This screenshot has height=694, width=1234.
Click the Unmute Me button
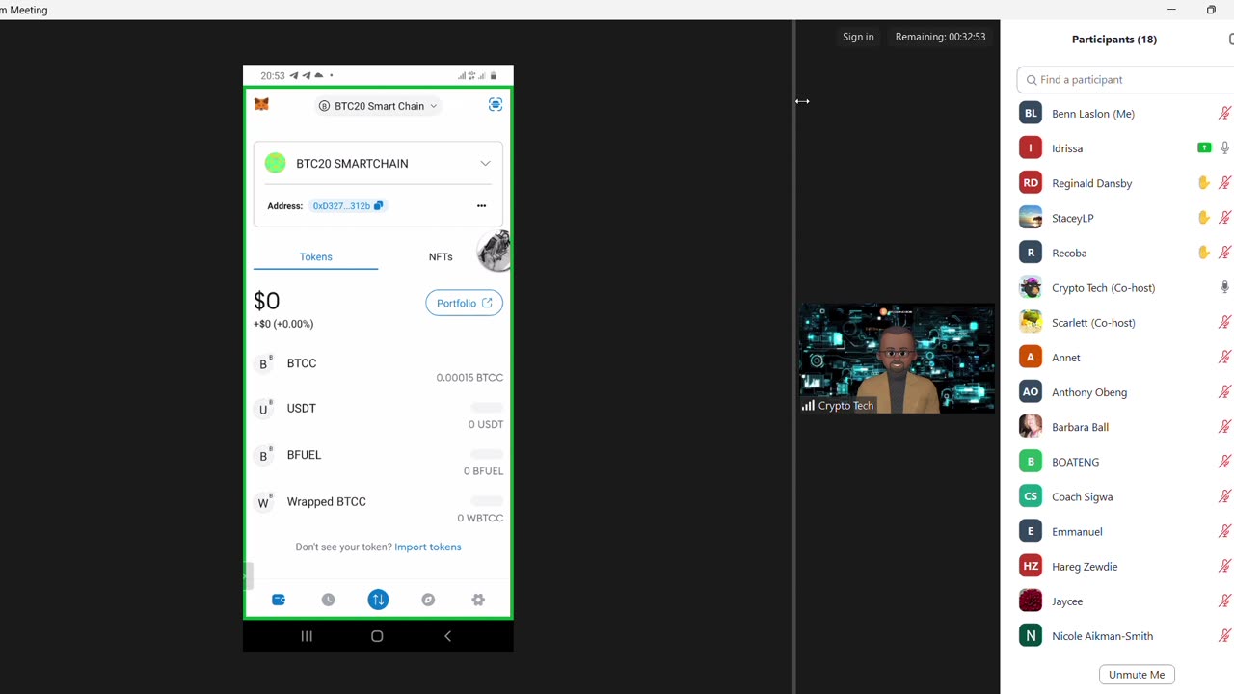tap(1137, 675)
